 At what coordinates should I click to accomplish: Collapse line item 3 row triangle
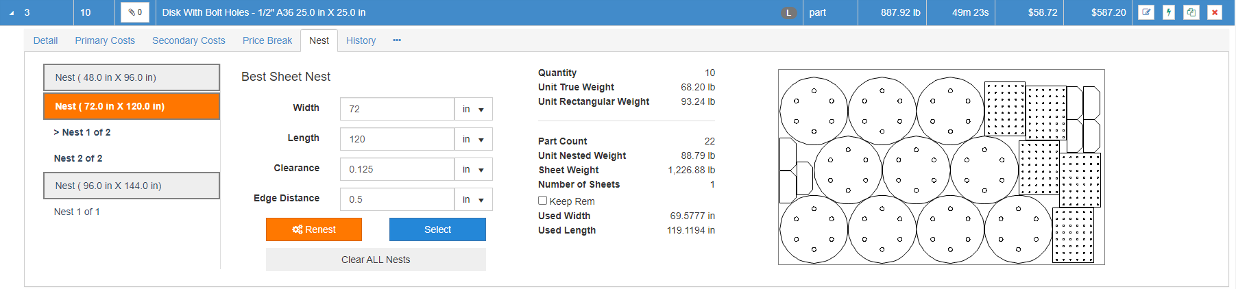tap(12, 13)
